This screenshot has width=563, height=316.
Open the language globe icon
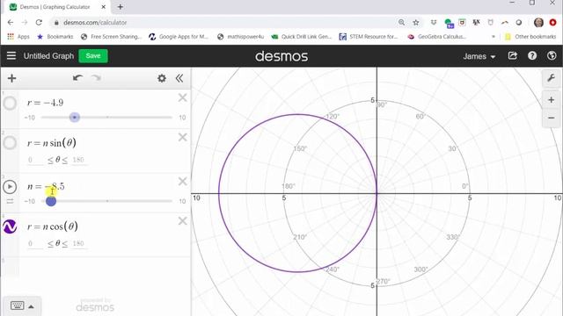click(552, 56)
